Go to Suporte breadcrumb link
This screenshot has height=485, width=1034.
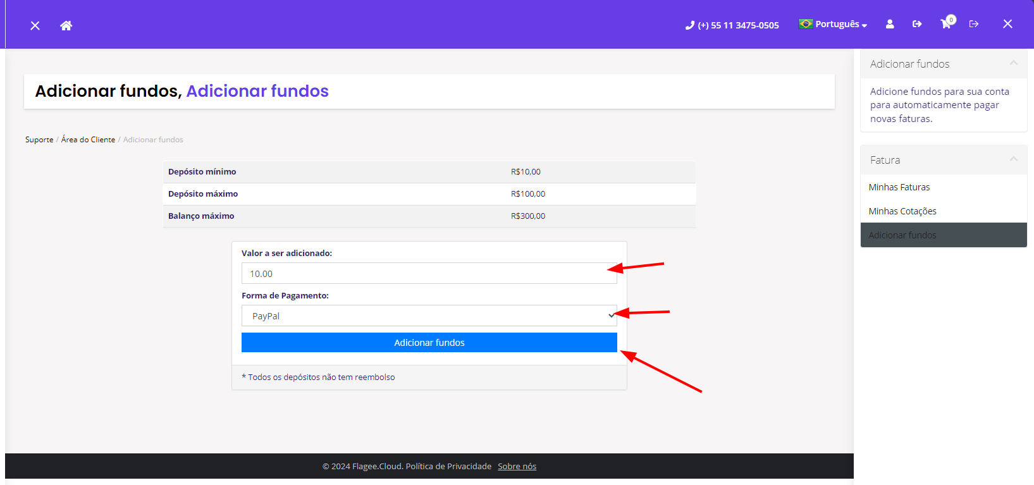point(39,140)
